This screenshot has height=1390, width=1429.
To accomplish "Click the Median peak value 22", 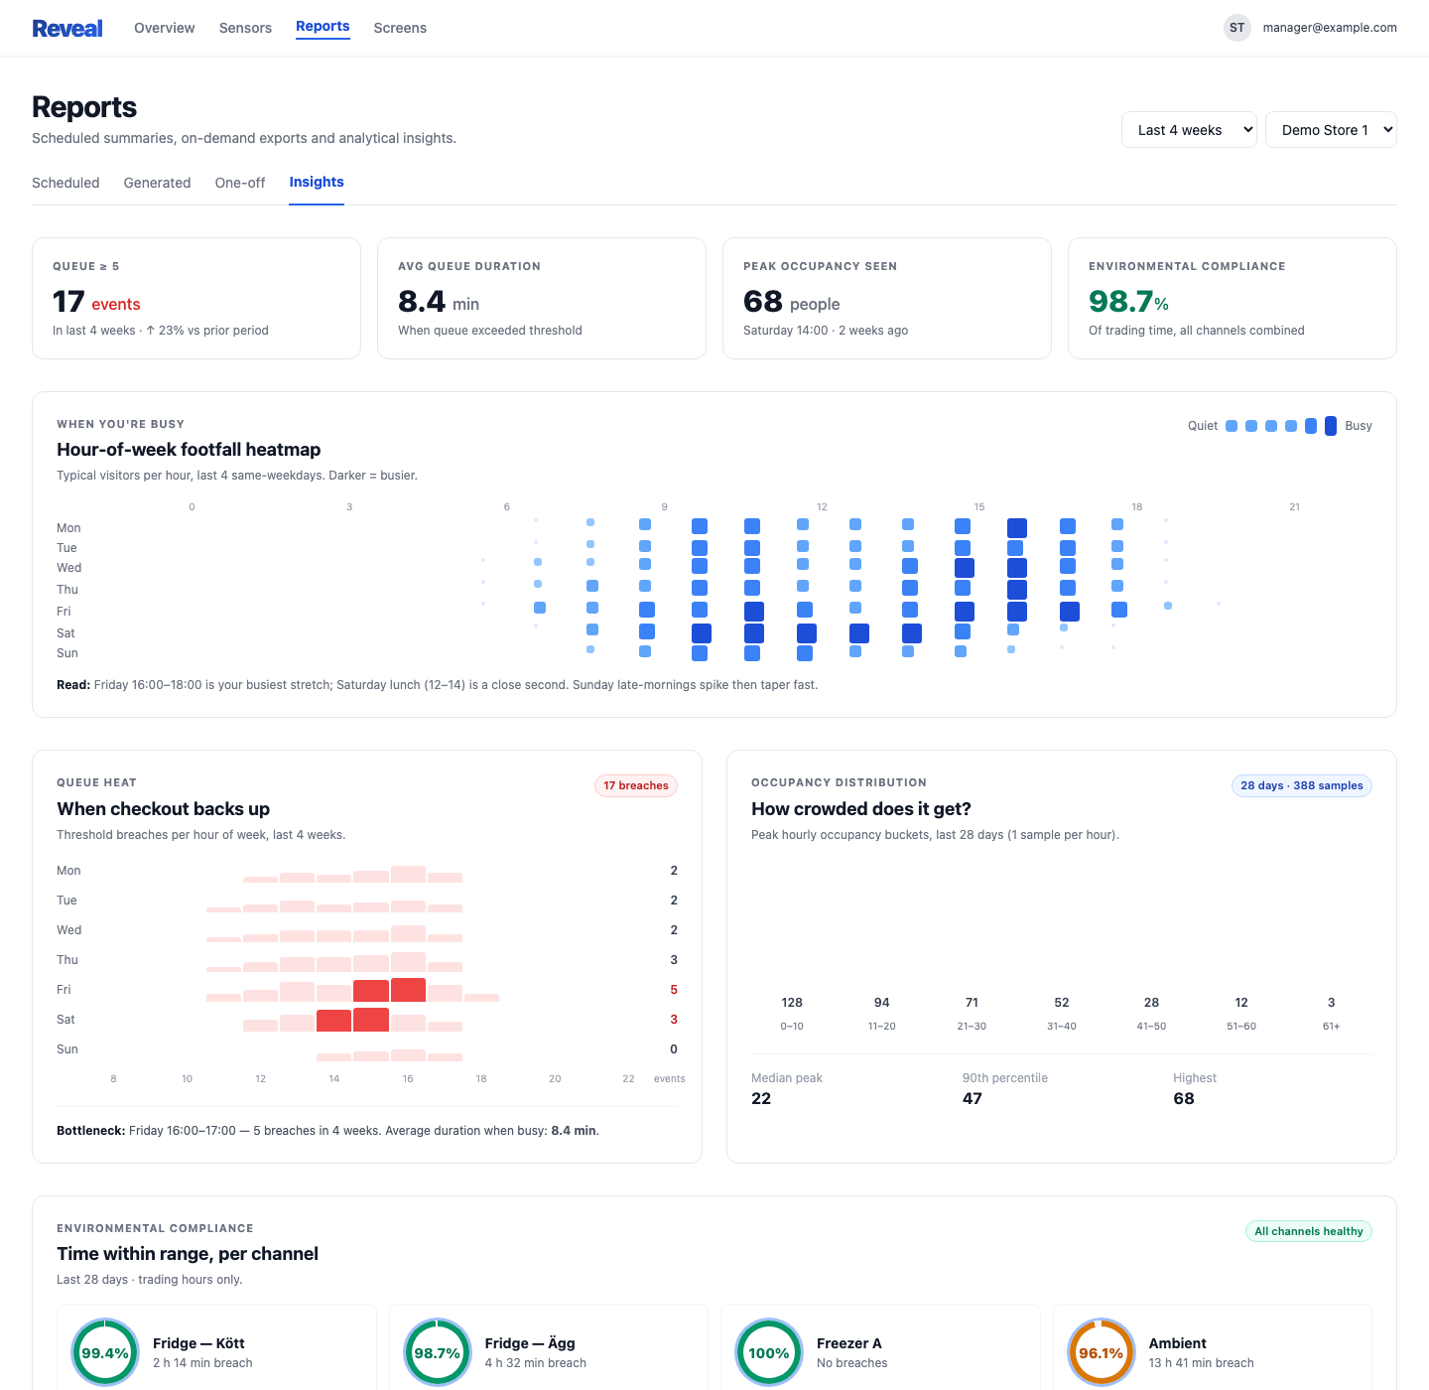I will click(761, 1098).
